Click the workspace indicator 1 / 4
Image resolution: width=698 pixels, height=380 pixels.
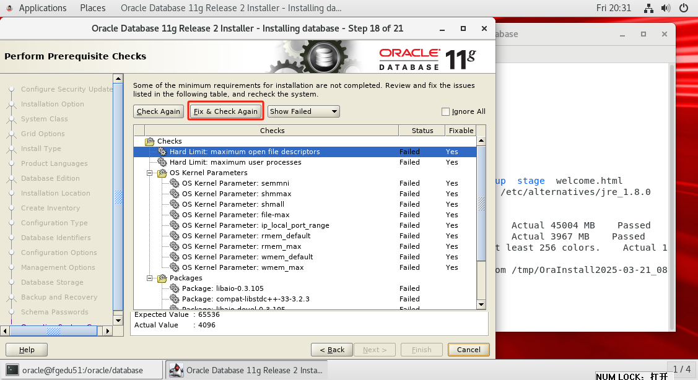[x=682, y=369]
